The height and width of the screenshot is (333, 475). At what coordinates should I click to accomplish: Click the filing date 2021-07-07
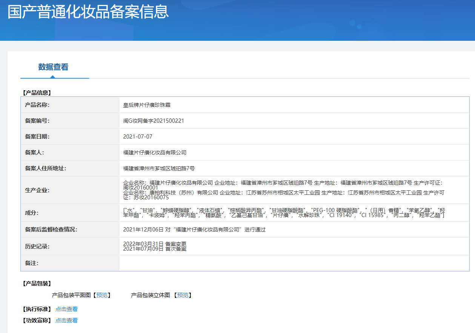(x=138, y=137)
